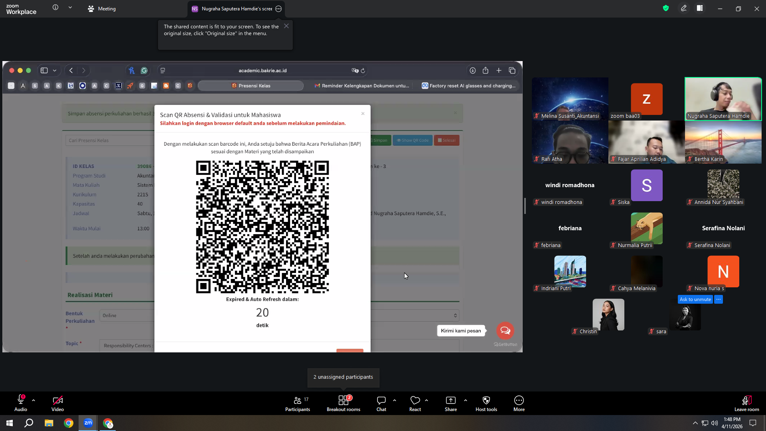Open the More menu in meeting toolbar
766x431 pixels.
(x=519, y=403)
